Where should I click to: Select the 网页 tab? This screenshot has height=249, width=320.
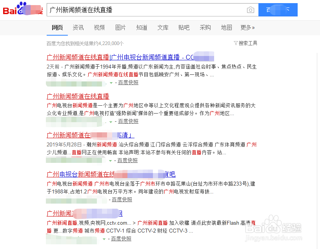click(x=57, y=27)
